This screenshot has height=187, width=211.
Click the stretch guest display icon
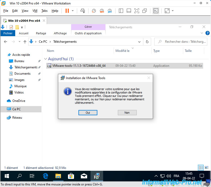167,11
